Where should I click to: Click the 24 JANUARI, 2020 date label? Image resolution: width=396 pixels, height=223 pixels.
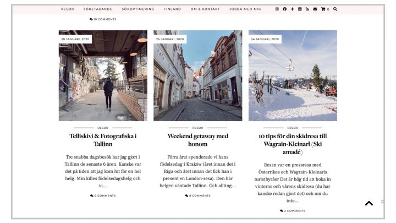(x=265, y=39)
